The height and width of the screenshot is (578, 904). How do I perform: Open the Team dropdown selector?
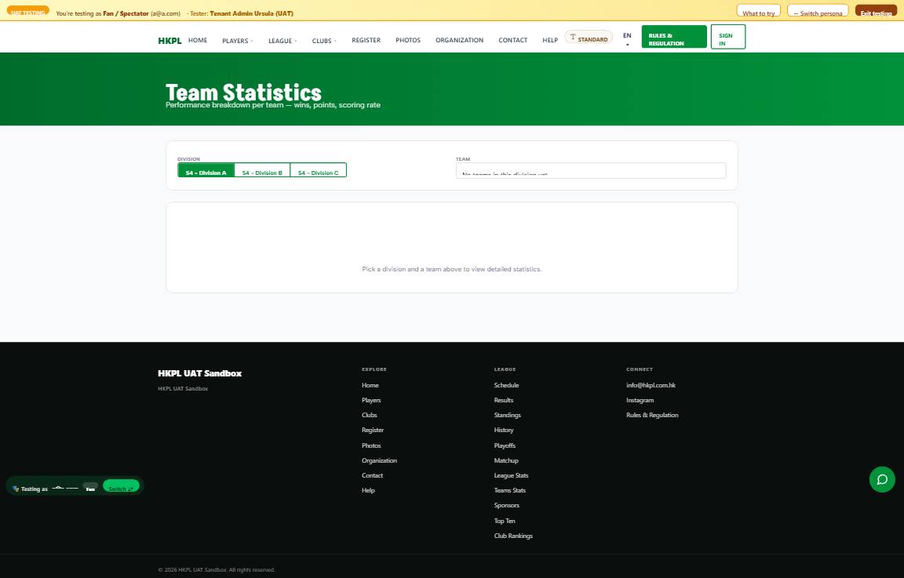(590, 170)
